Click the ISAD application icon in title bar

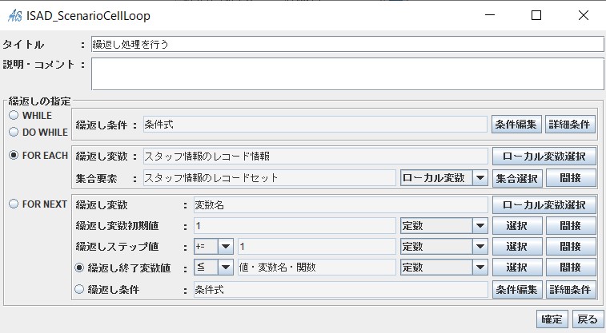coord(14,16)
